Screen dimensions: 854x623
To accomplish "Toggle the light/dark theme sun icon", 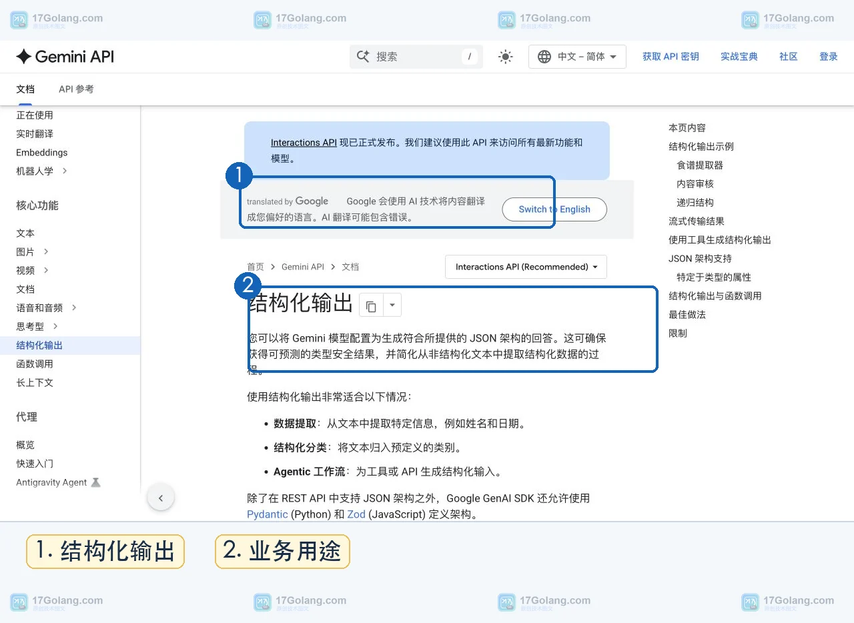I will tap(506, 57).
